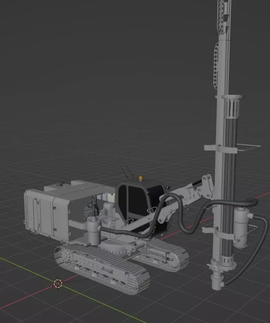The width and height of the screenshot is (270, 323).
Task: Select the cylindrical canister mounted beside the mast
Action: (241, 227)
